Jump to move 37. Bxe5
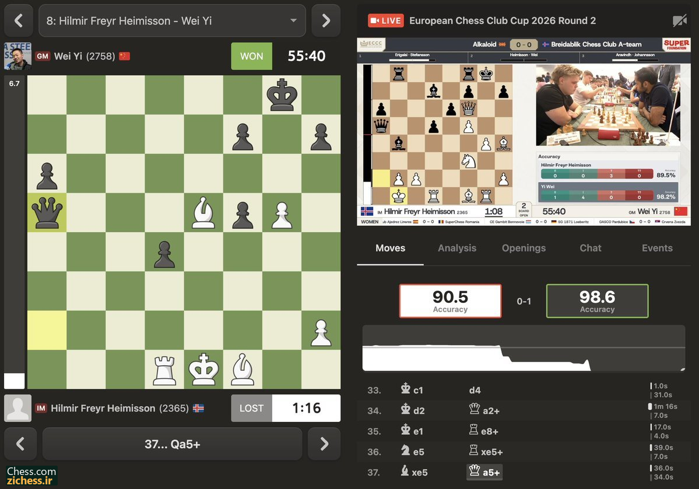Image resolution: width=699 pixels, height=489 pixels. [x=414, y=472]
